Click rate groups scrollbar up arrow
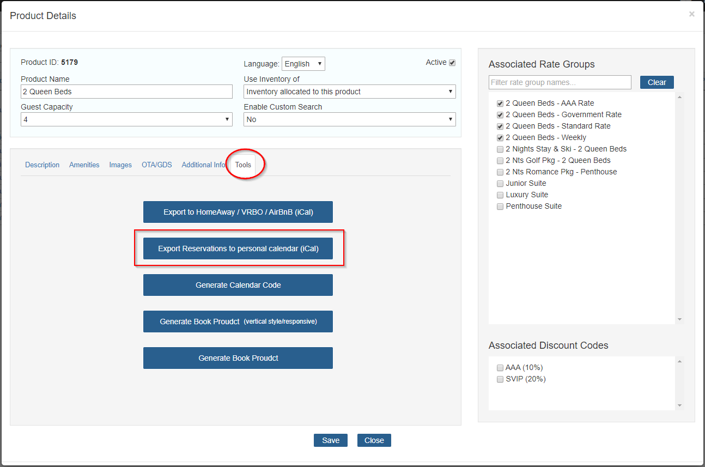The height and width of the screenshot is (467, 705). click(679, 98)
